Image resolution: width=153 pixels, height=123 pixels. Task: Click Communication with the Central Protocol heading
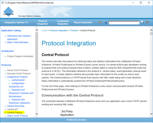72,95
